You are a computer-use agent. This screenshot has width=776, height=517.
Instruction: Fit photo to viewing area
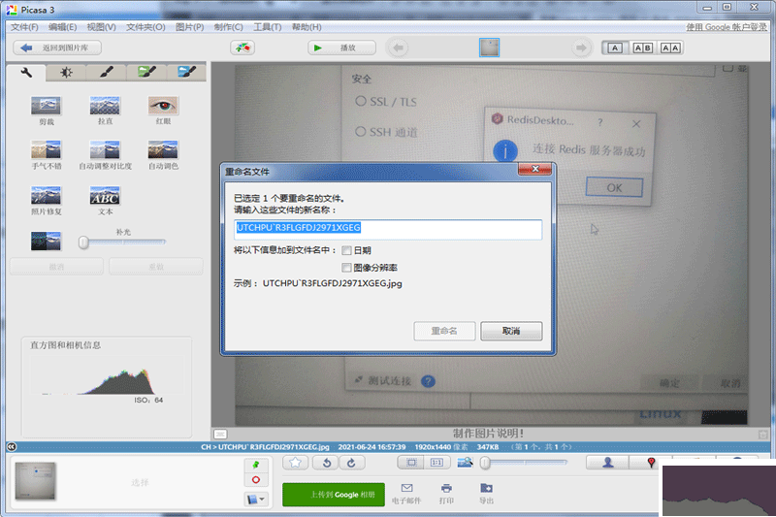[x=411, y=463]
